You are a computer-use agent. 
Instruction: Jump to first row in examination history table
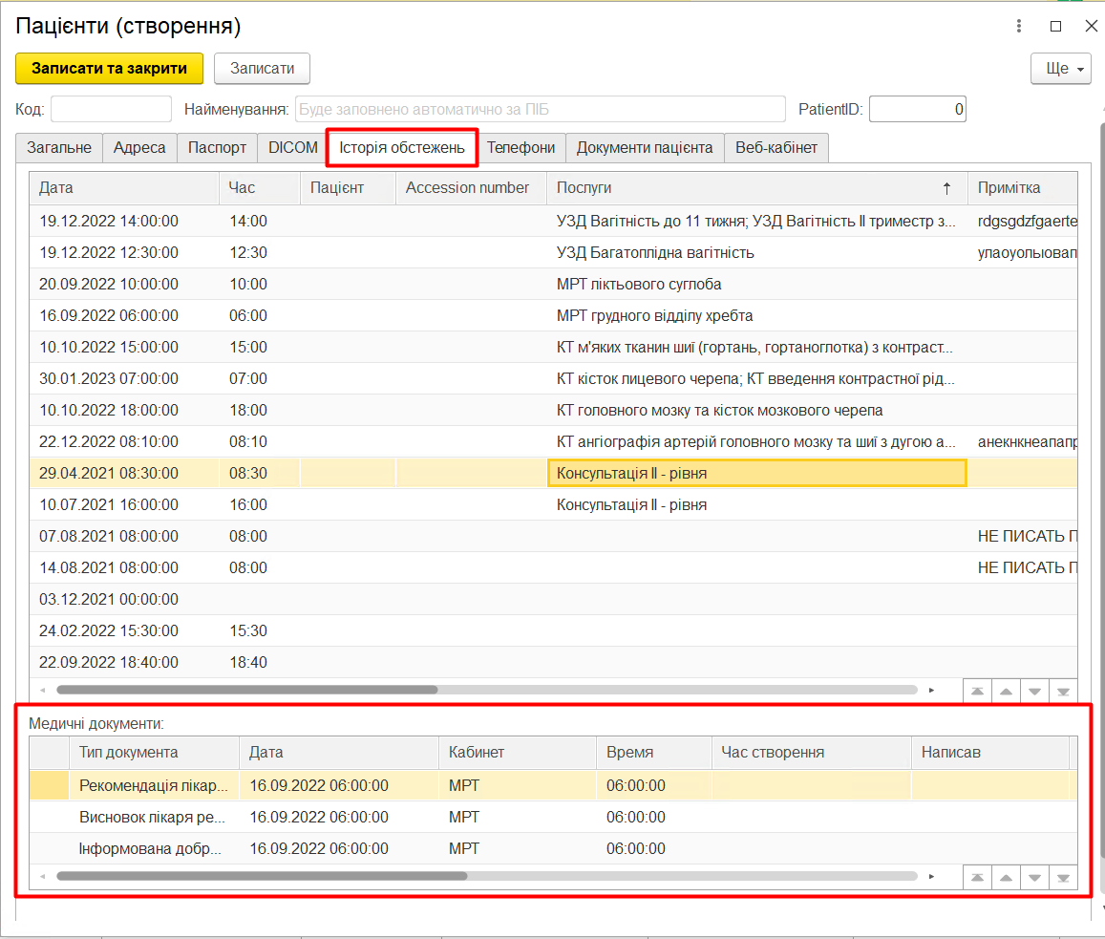tap(977, 691)
